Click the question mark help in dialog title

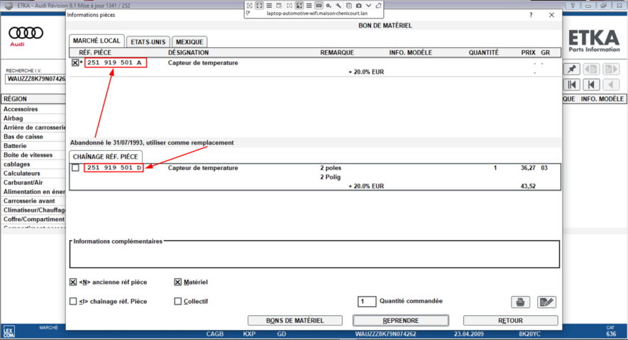531,15
